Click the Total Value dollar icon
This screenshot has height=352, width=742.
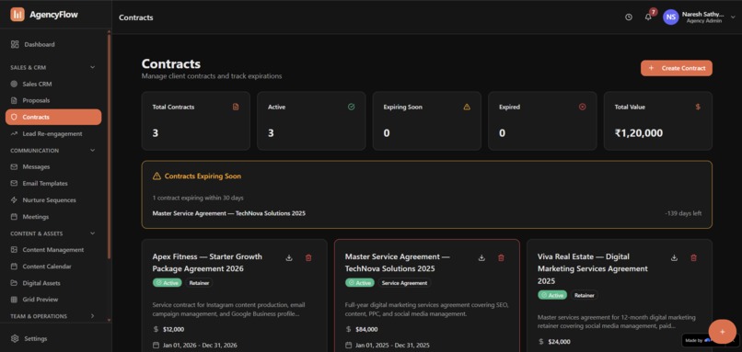pyautogui.click(x=698, y=108)
